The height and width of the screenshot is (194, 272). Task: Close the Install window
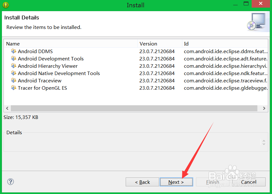[261, 3]
